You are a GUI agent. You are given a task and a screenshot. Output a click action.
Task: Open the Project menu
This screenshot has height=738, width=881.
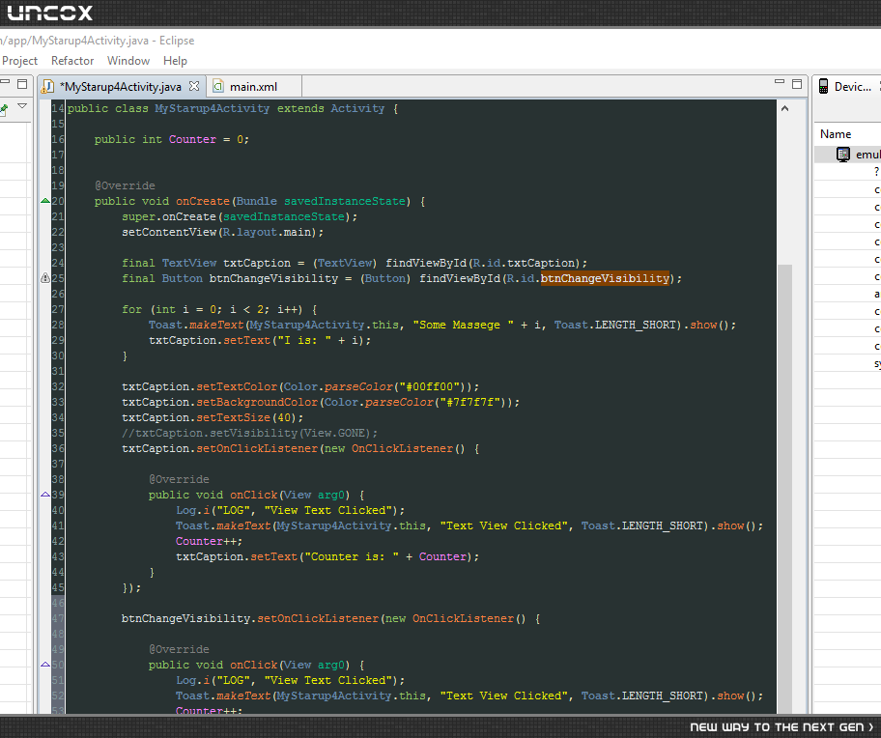pos(19,61)
